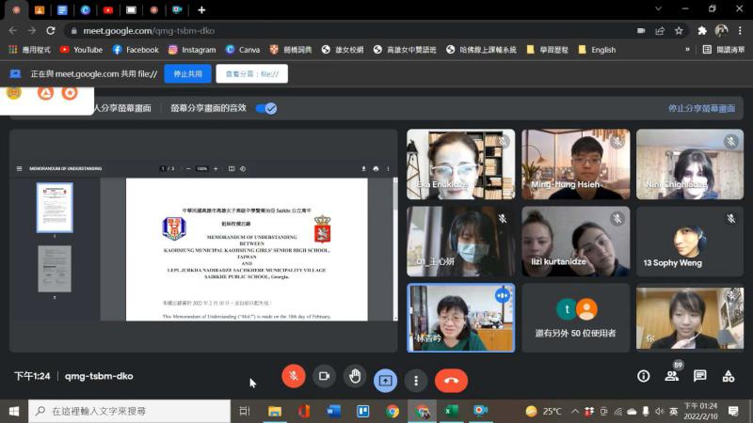Show the participants list panel

(672, 376)
